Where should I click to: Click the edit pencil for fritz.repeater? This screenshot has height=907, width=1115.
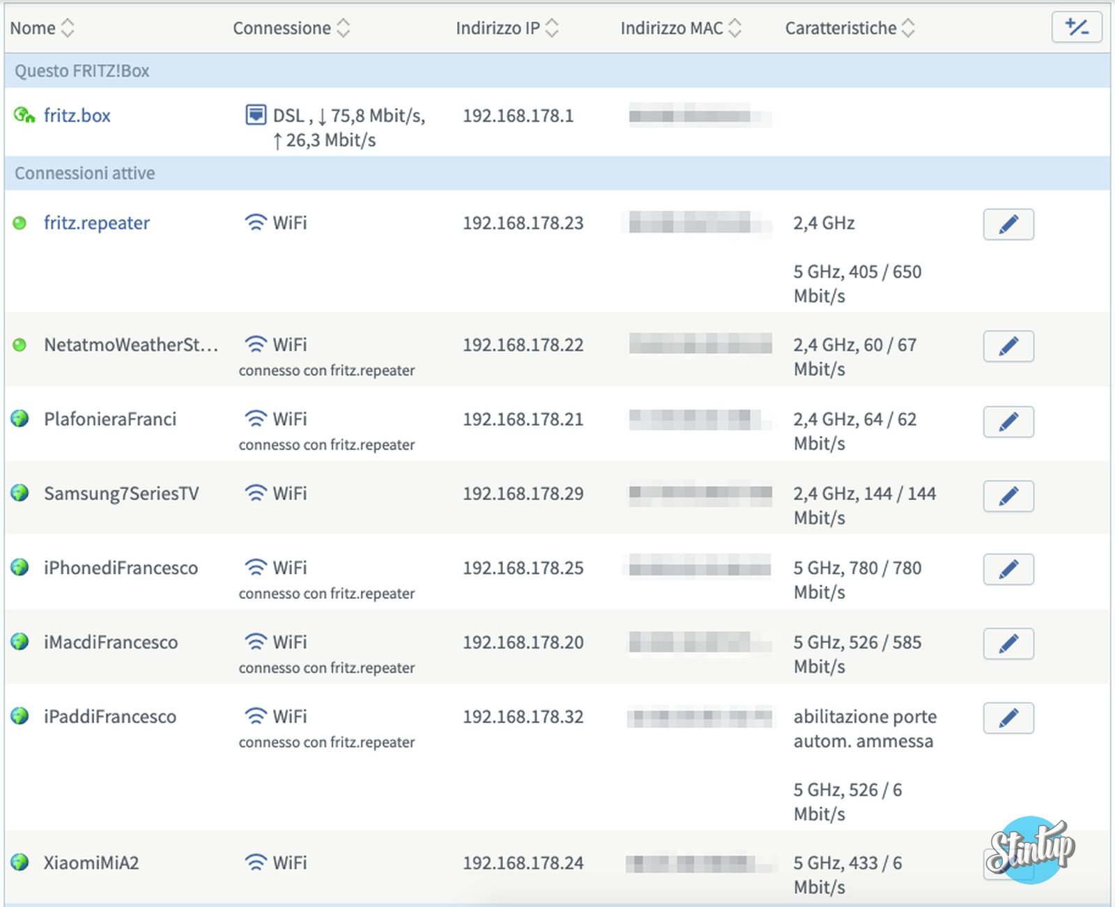[x=1008, y=224]
